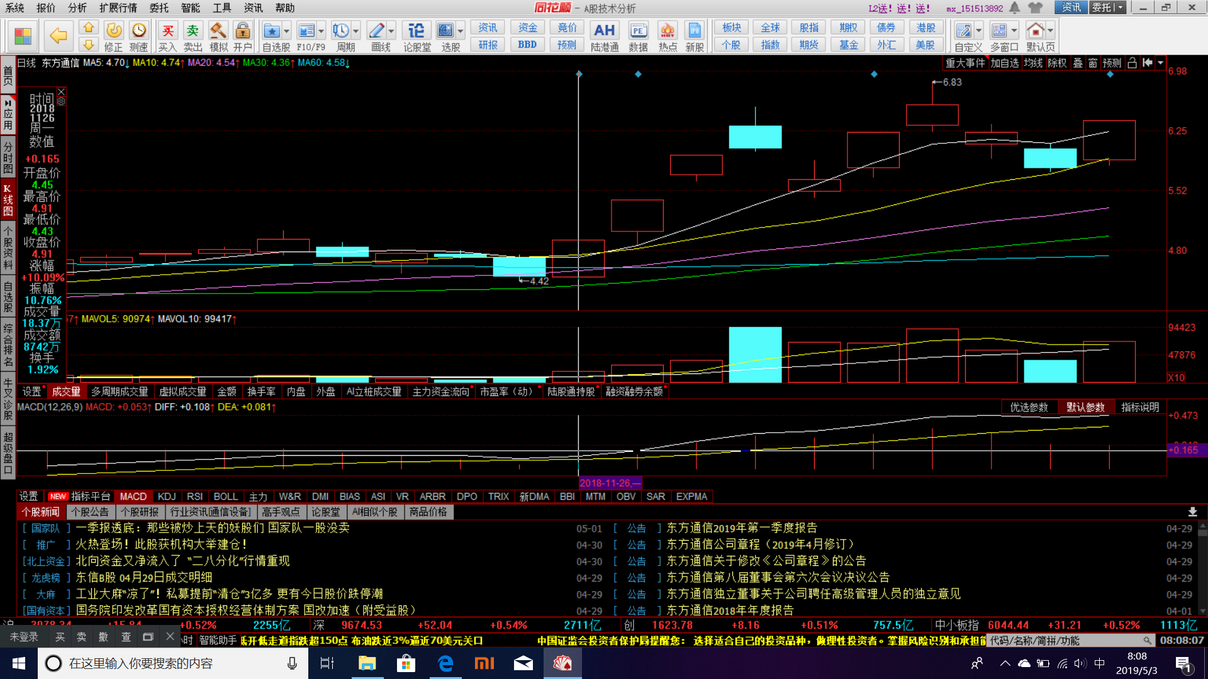Toggle 均线 moving averages display
1208x679 pixels.
(x=1033, y=63)
